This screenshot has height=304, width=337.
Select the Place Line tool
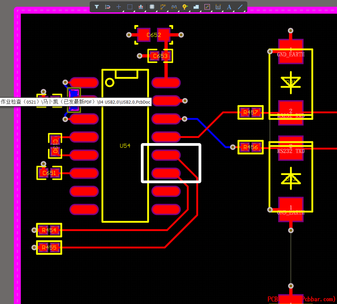coord(240,7)
